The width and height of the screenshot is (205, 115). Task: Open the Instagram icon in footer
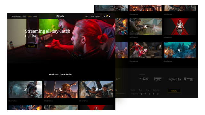click(150, 94)
